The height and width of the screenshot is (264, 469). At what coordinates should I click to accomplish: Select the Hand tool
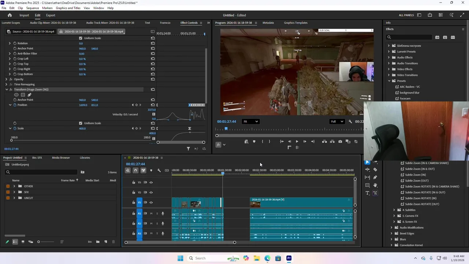(x=375, y=185)
